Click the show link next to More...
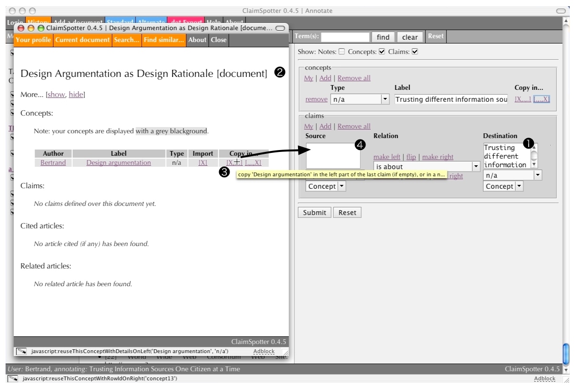 coord(56,95)
